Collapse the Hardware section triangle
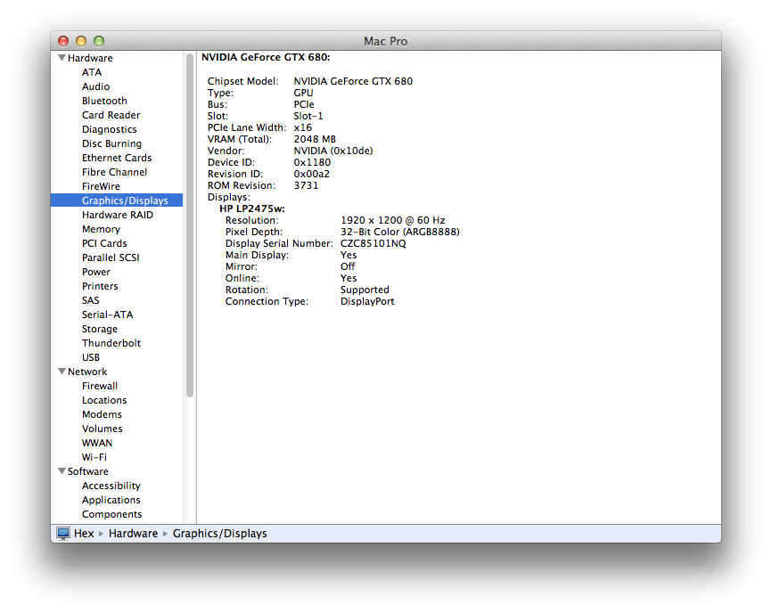Screen dimensions: 772x613 click(62, 58)
